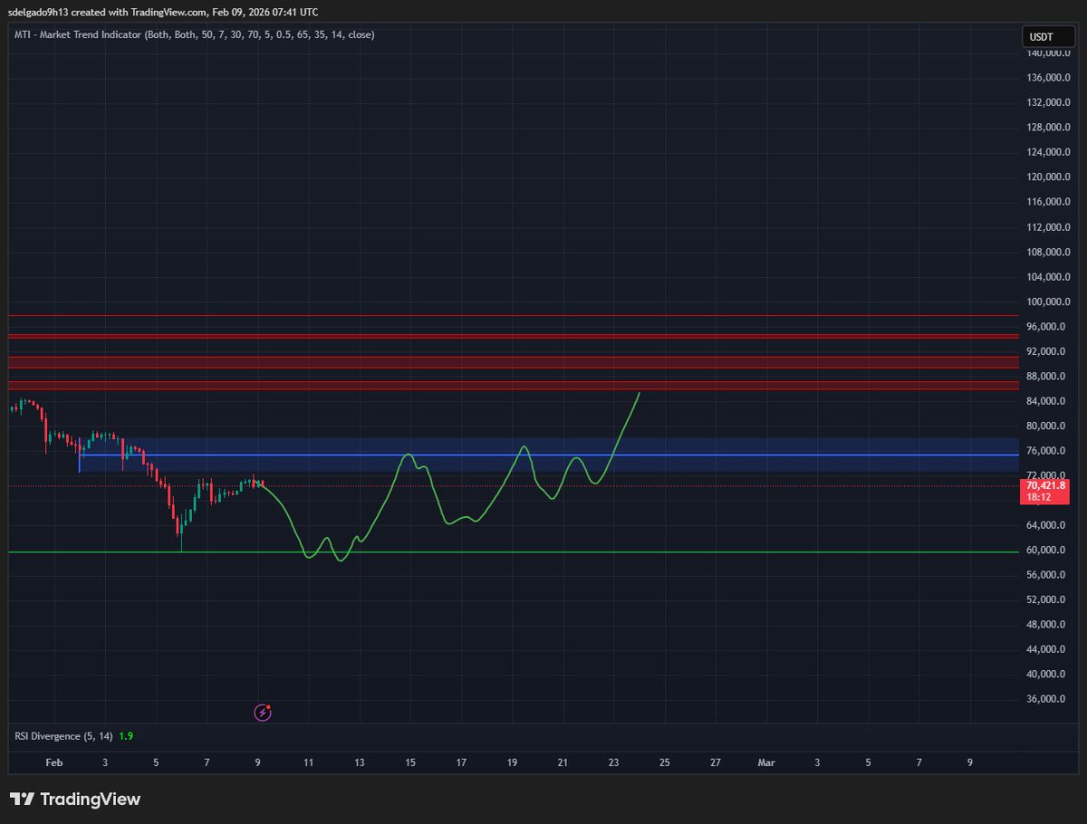Select the green 60,000 support line
Image resolution: width=1087 pixels, height=824 pixels.
click(514, 551)
